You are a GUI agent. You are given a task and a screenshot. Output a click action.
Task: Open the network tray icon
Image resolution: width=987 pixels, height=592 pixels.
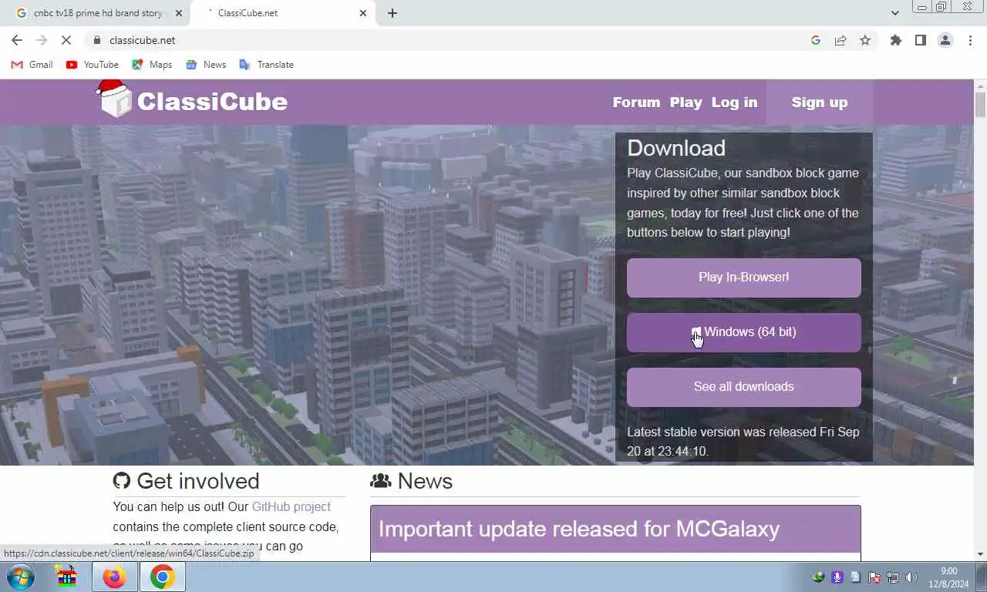[893, 577]
